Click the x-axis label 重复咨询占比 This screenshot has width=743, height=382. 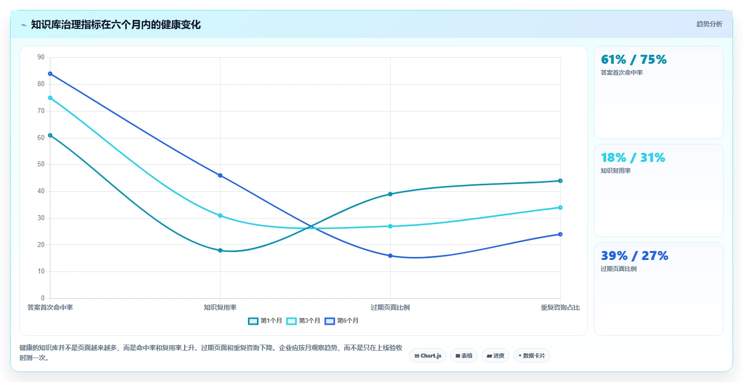[x=560, y=307]
